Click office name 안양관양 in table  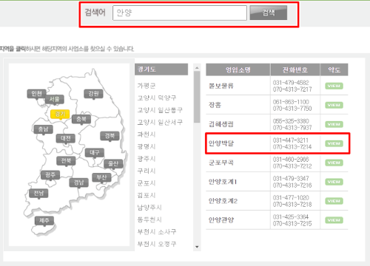221,220
